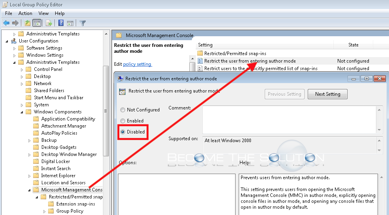
Task: Click the Local Group Policy Editor title icon
Action: (x=5, y=4)
